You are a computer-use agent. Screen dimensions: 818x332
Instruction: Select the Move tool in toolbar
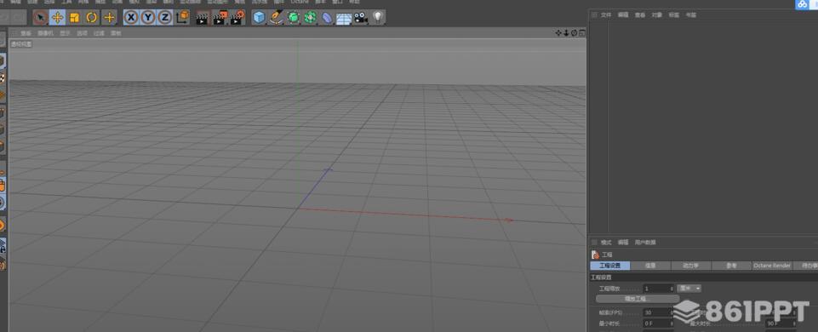point(57,18)
